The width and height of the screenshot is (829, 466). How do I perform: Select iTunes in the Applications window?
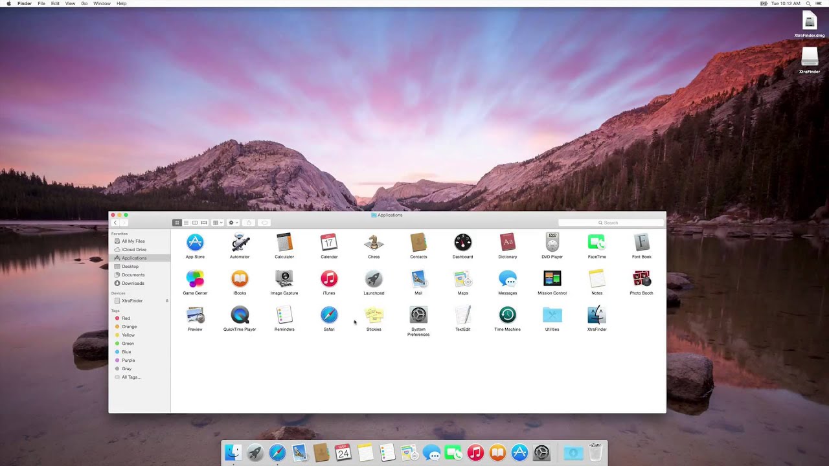329,279
